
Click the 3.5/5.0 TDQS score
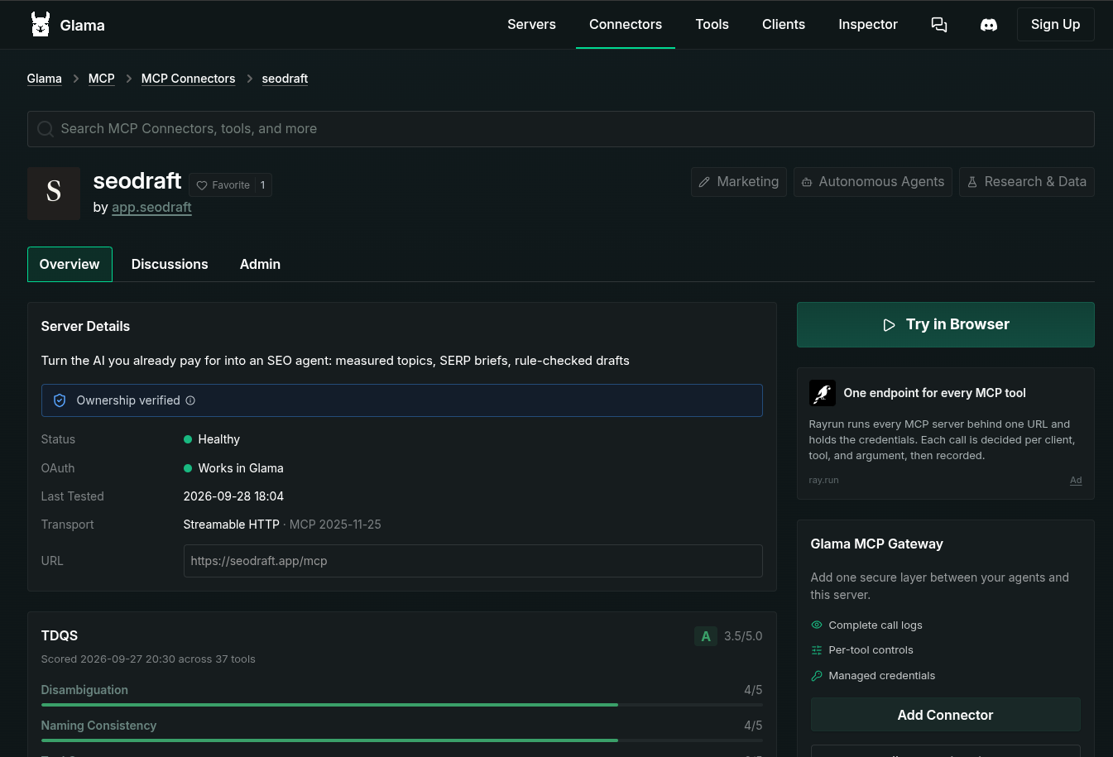(743, 636)
